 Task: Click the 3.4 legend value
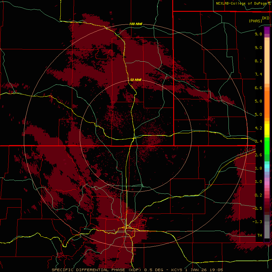(258, 141)
